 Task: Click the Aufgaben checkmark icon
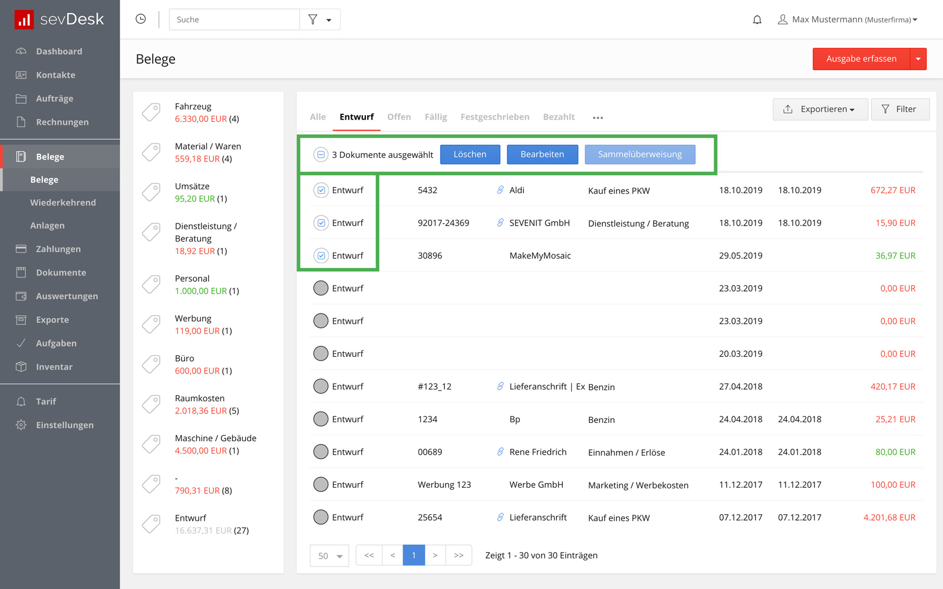click(21, 343)
